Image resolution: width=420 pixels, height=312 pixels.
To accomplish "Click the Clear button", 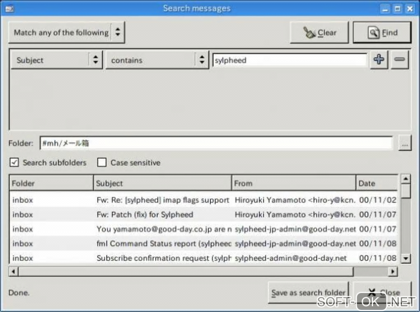I will pos(319,33).
